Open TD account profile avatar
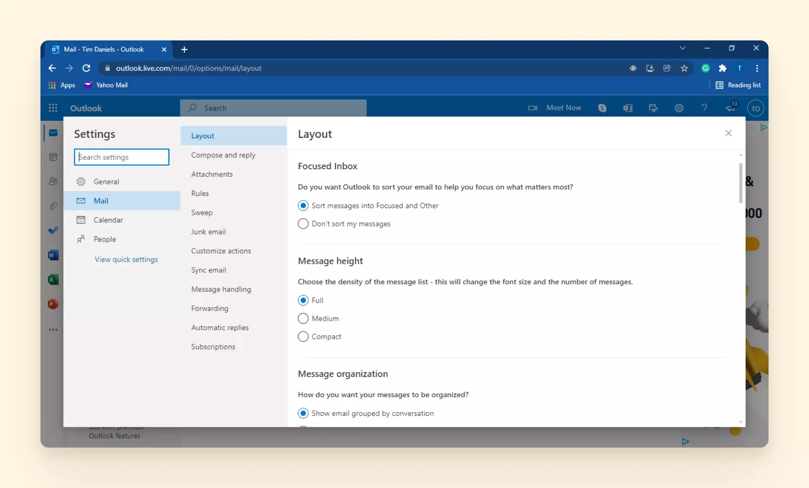Screen dimensions: 809x488 point(755,109)
